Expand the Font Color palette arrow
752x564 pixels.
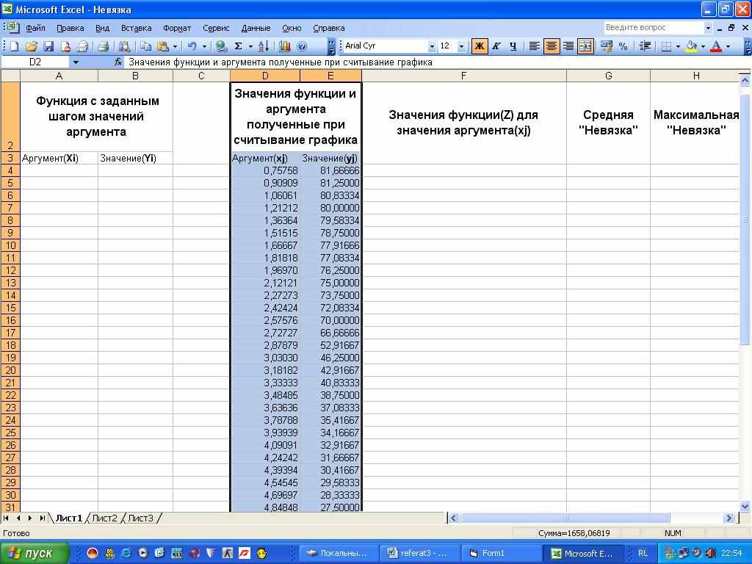(728, 46)
